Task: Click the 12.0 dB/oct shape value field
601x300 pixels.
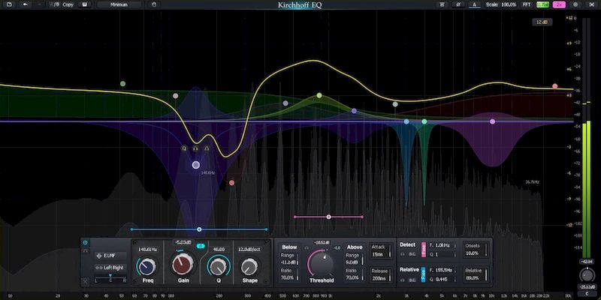Action: tap(249, 250)
